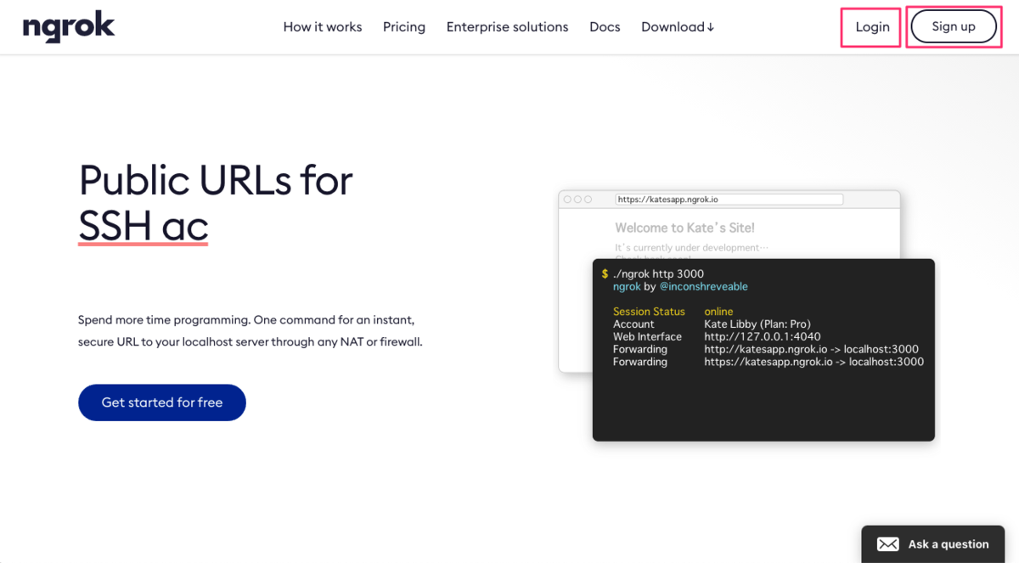Click the ngrok logo
Viewport: 1019px width, 563px height.
pos(69,27)
